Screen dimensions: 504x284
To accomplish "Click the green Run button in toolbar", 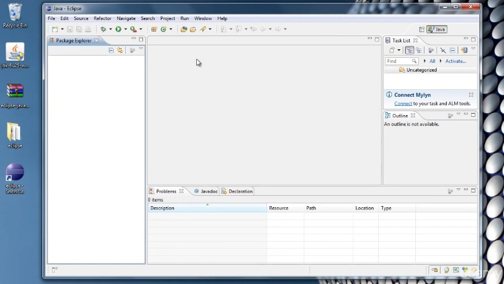I will (x=118, y=29).
